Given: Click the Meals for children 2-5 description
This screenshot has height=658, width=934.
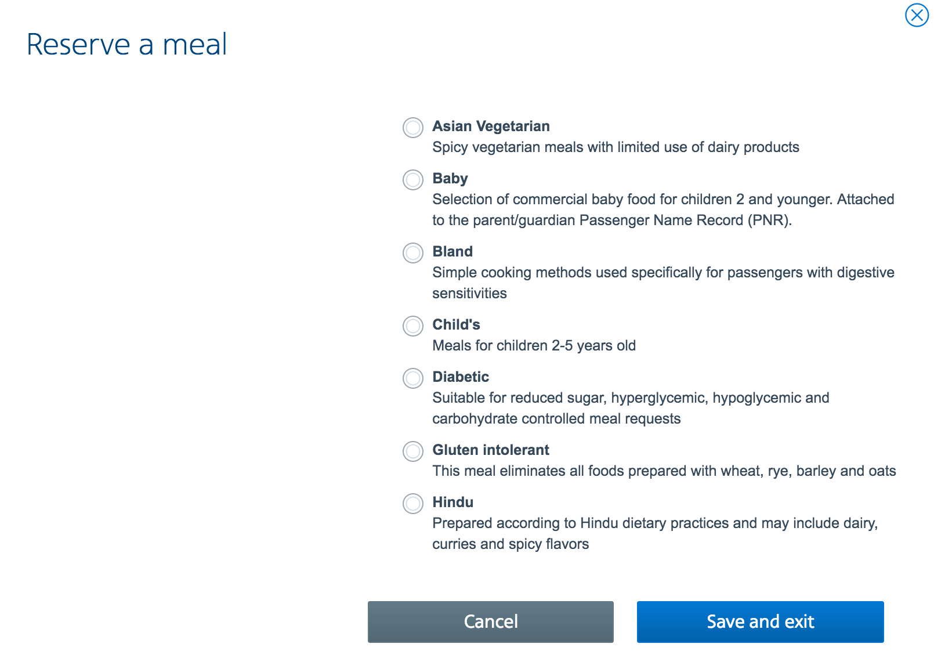Looking at the screenshot, I should point(534,346).
